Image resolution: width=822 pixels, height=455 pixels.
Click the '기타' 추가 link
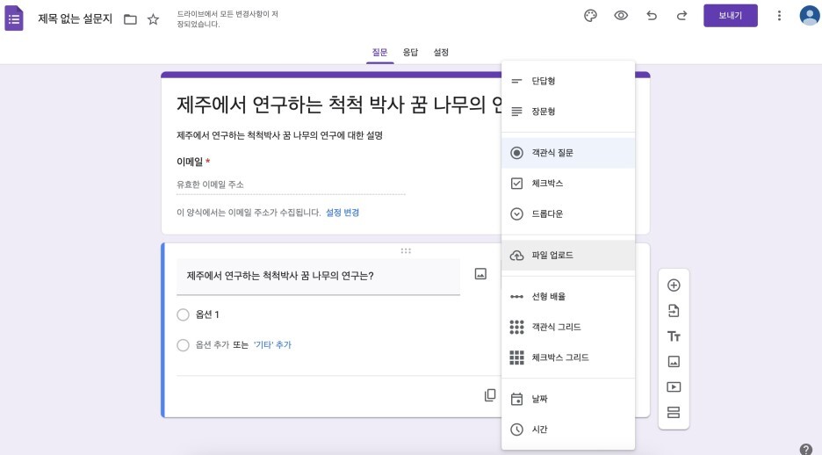coord(272,344)
